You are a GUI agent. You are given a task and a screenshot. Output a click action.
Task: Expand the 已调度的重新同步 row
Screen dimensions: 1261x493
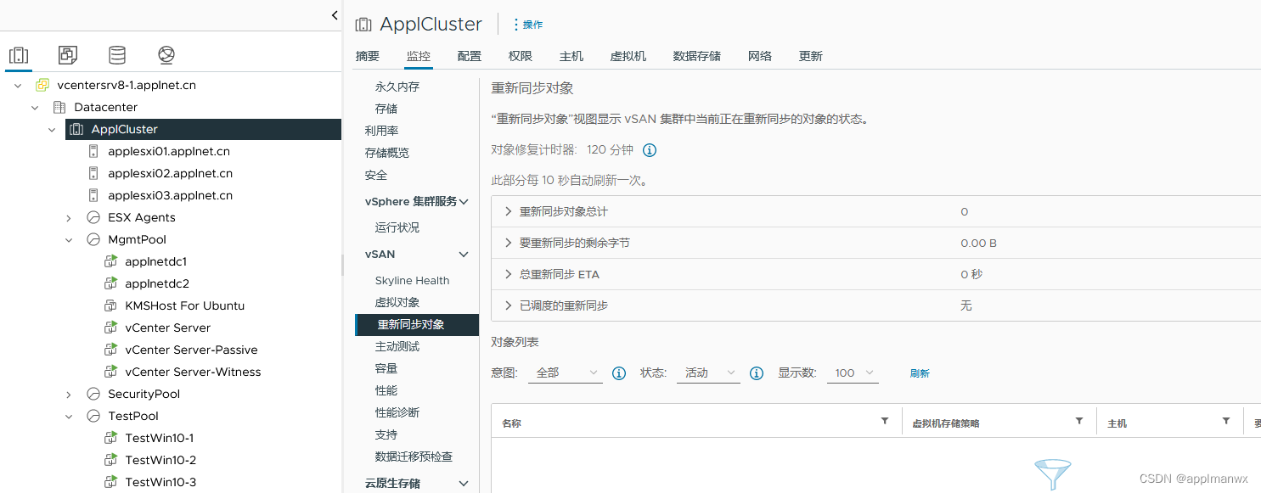pyautogui.click(x=509, y=305)
